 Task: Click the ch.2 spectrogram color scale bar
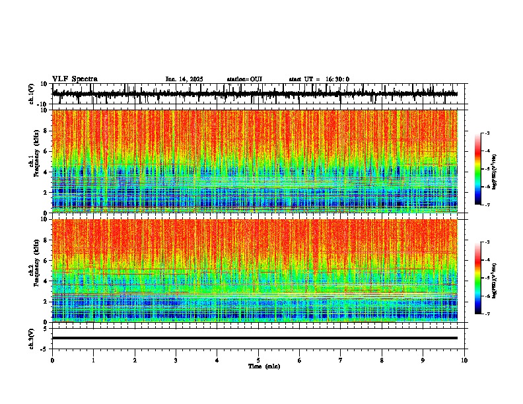(x=477, y=278)
